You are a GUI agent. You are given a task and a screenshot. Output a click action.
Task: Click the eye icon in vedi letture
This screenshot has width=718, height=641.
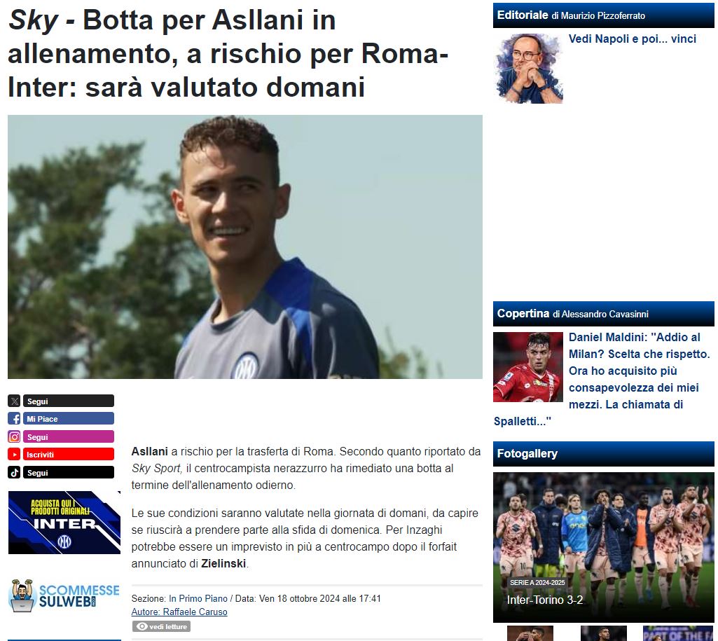pyautogui.click(x=142, y=626)
